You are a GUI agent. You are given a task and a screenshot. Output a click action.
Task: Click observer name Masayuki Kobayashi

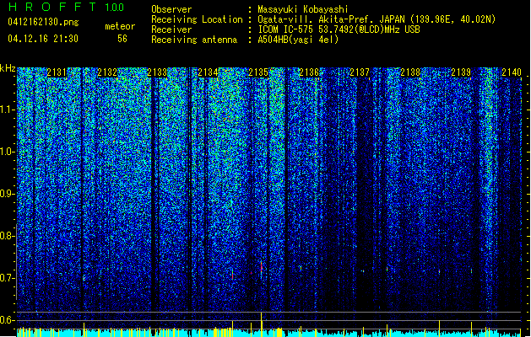pyautogui.click(x=303, y=9)
